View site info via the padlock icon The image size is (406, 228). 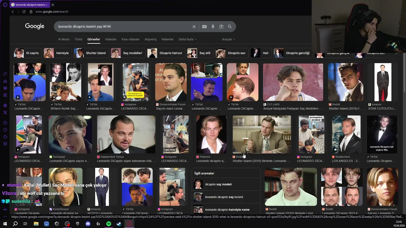[31, 12]
